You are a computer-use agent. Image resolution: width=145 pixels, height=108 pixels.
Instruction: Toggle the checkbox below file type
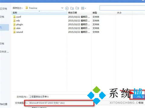click(30, 107)
